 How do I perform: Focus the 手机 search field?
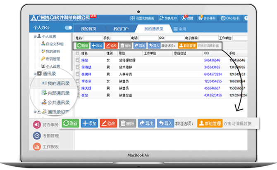121,38
